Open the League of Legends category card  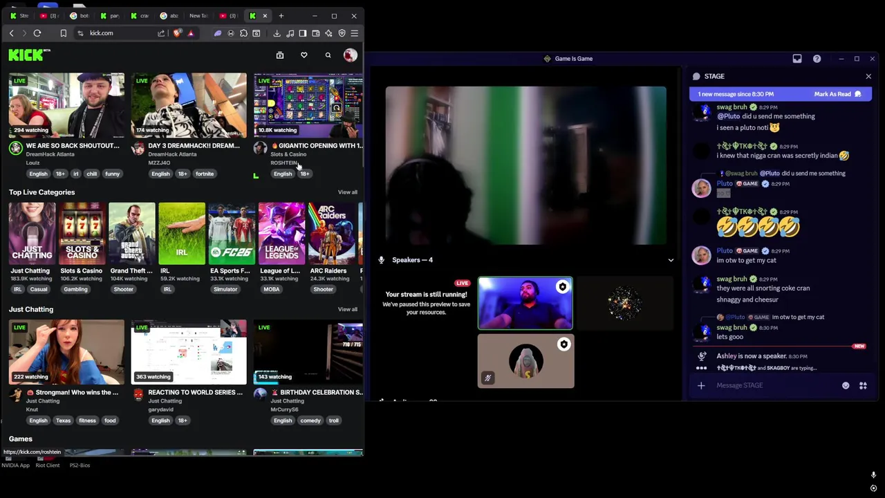pos(281,234)
